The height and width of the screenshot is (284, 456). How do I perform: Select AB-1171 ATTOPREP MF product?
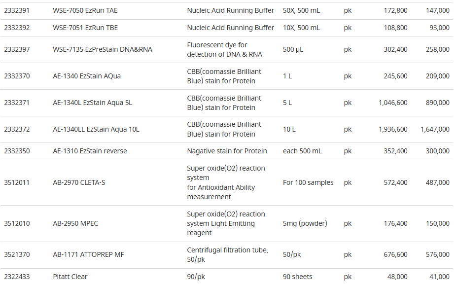[x=88, y=254]
